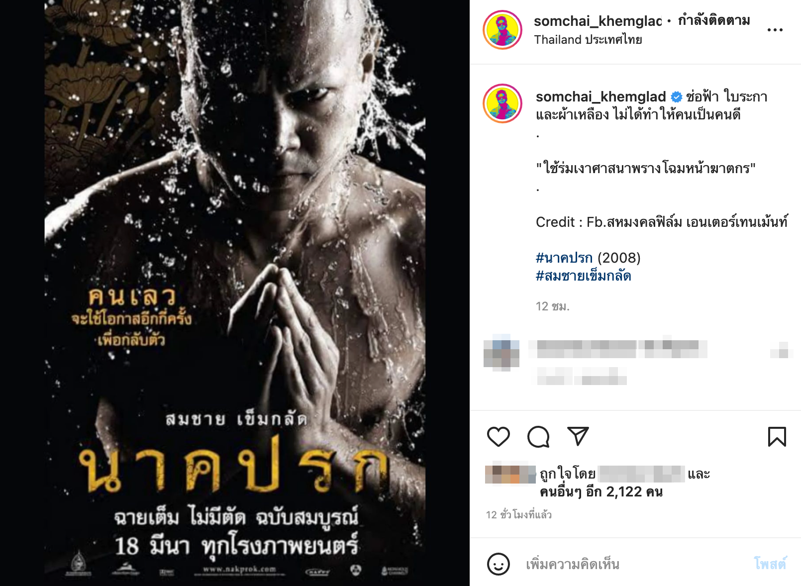Image resolution: width=801 pixels, height=586 pixels.
Task: Save post with bookmark icon
Action: click(x=777, y=437)
